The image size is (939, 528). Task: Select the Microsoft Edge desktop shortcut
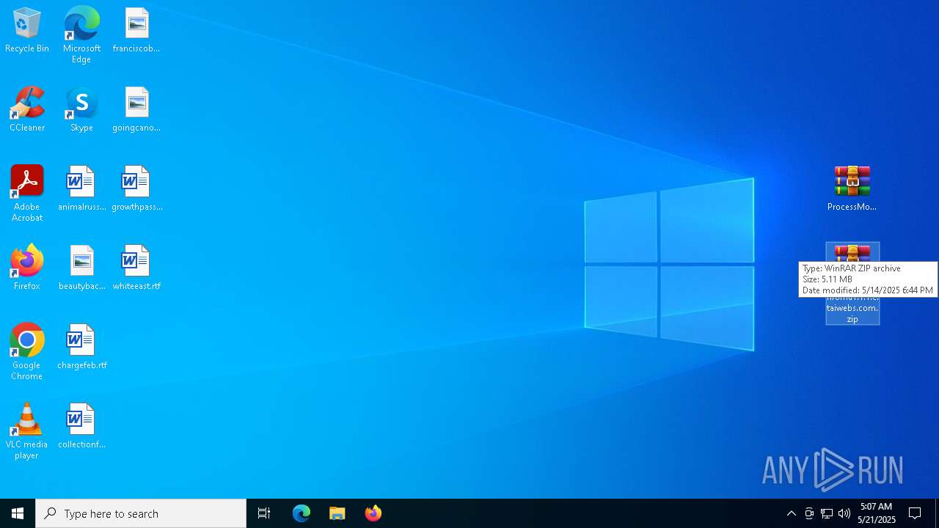pos(81,35)
